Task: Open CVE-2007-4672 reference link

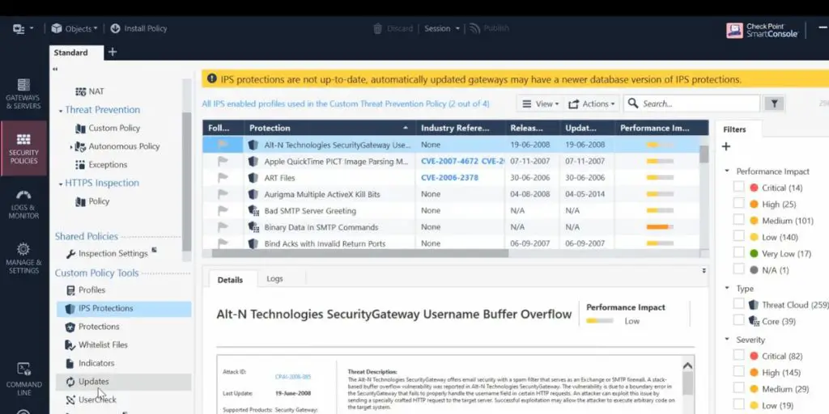Action: pos(449,161)
